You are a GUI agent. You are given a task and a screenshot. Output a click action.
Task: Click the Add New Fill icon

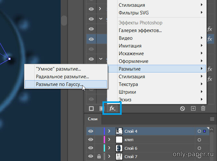point(101,109)
